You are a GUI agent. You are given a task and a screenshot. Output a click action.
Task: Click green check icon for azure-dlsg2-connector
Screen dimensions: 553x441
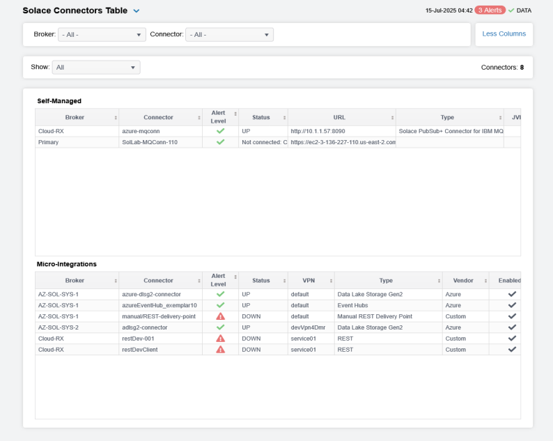click(x=220, y=294)
